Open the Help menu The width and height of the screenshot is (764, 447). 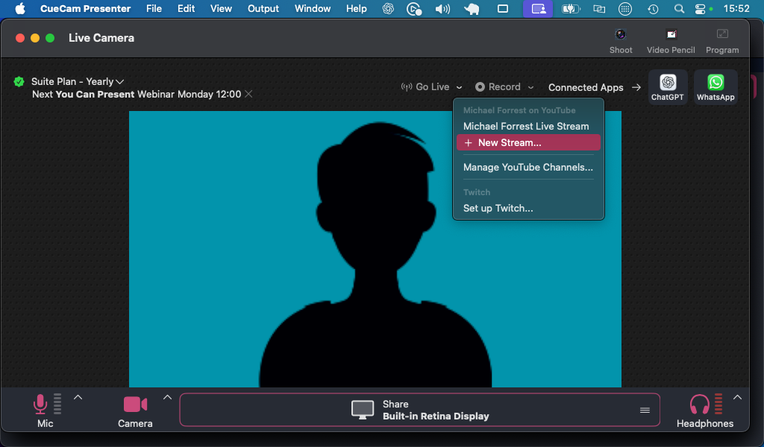(356, 9)
